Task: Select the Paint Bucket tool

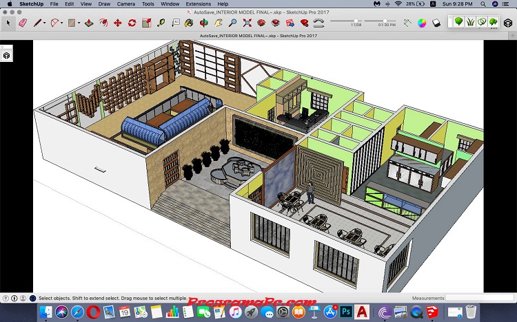Action: [190, 23]
